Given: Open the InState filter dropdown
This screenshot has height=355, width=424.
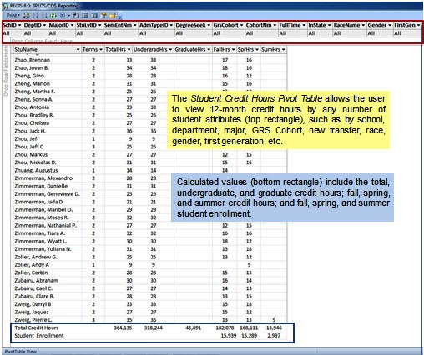Looking at the screenshot, I should 329,25.
